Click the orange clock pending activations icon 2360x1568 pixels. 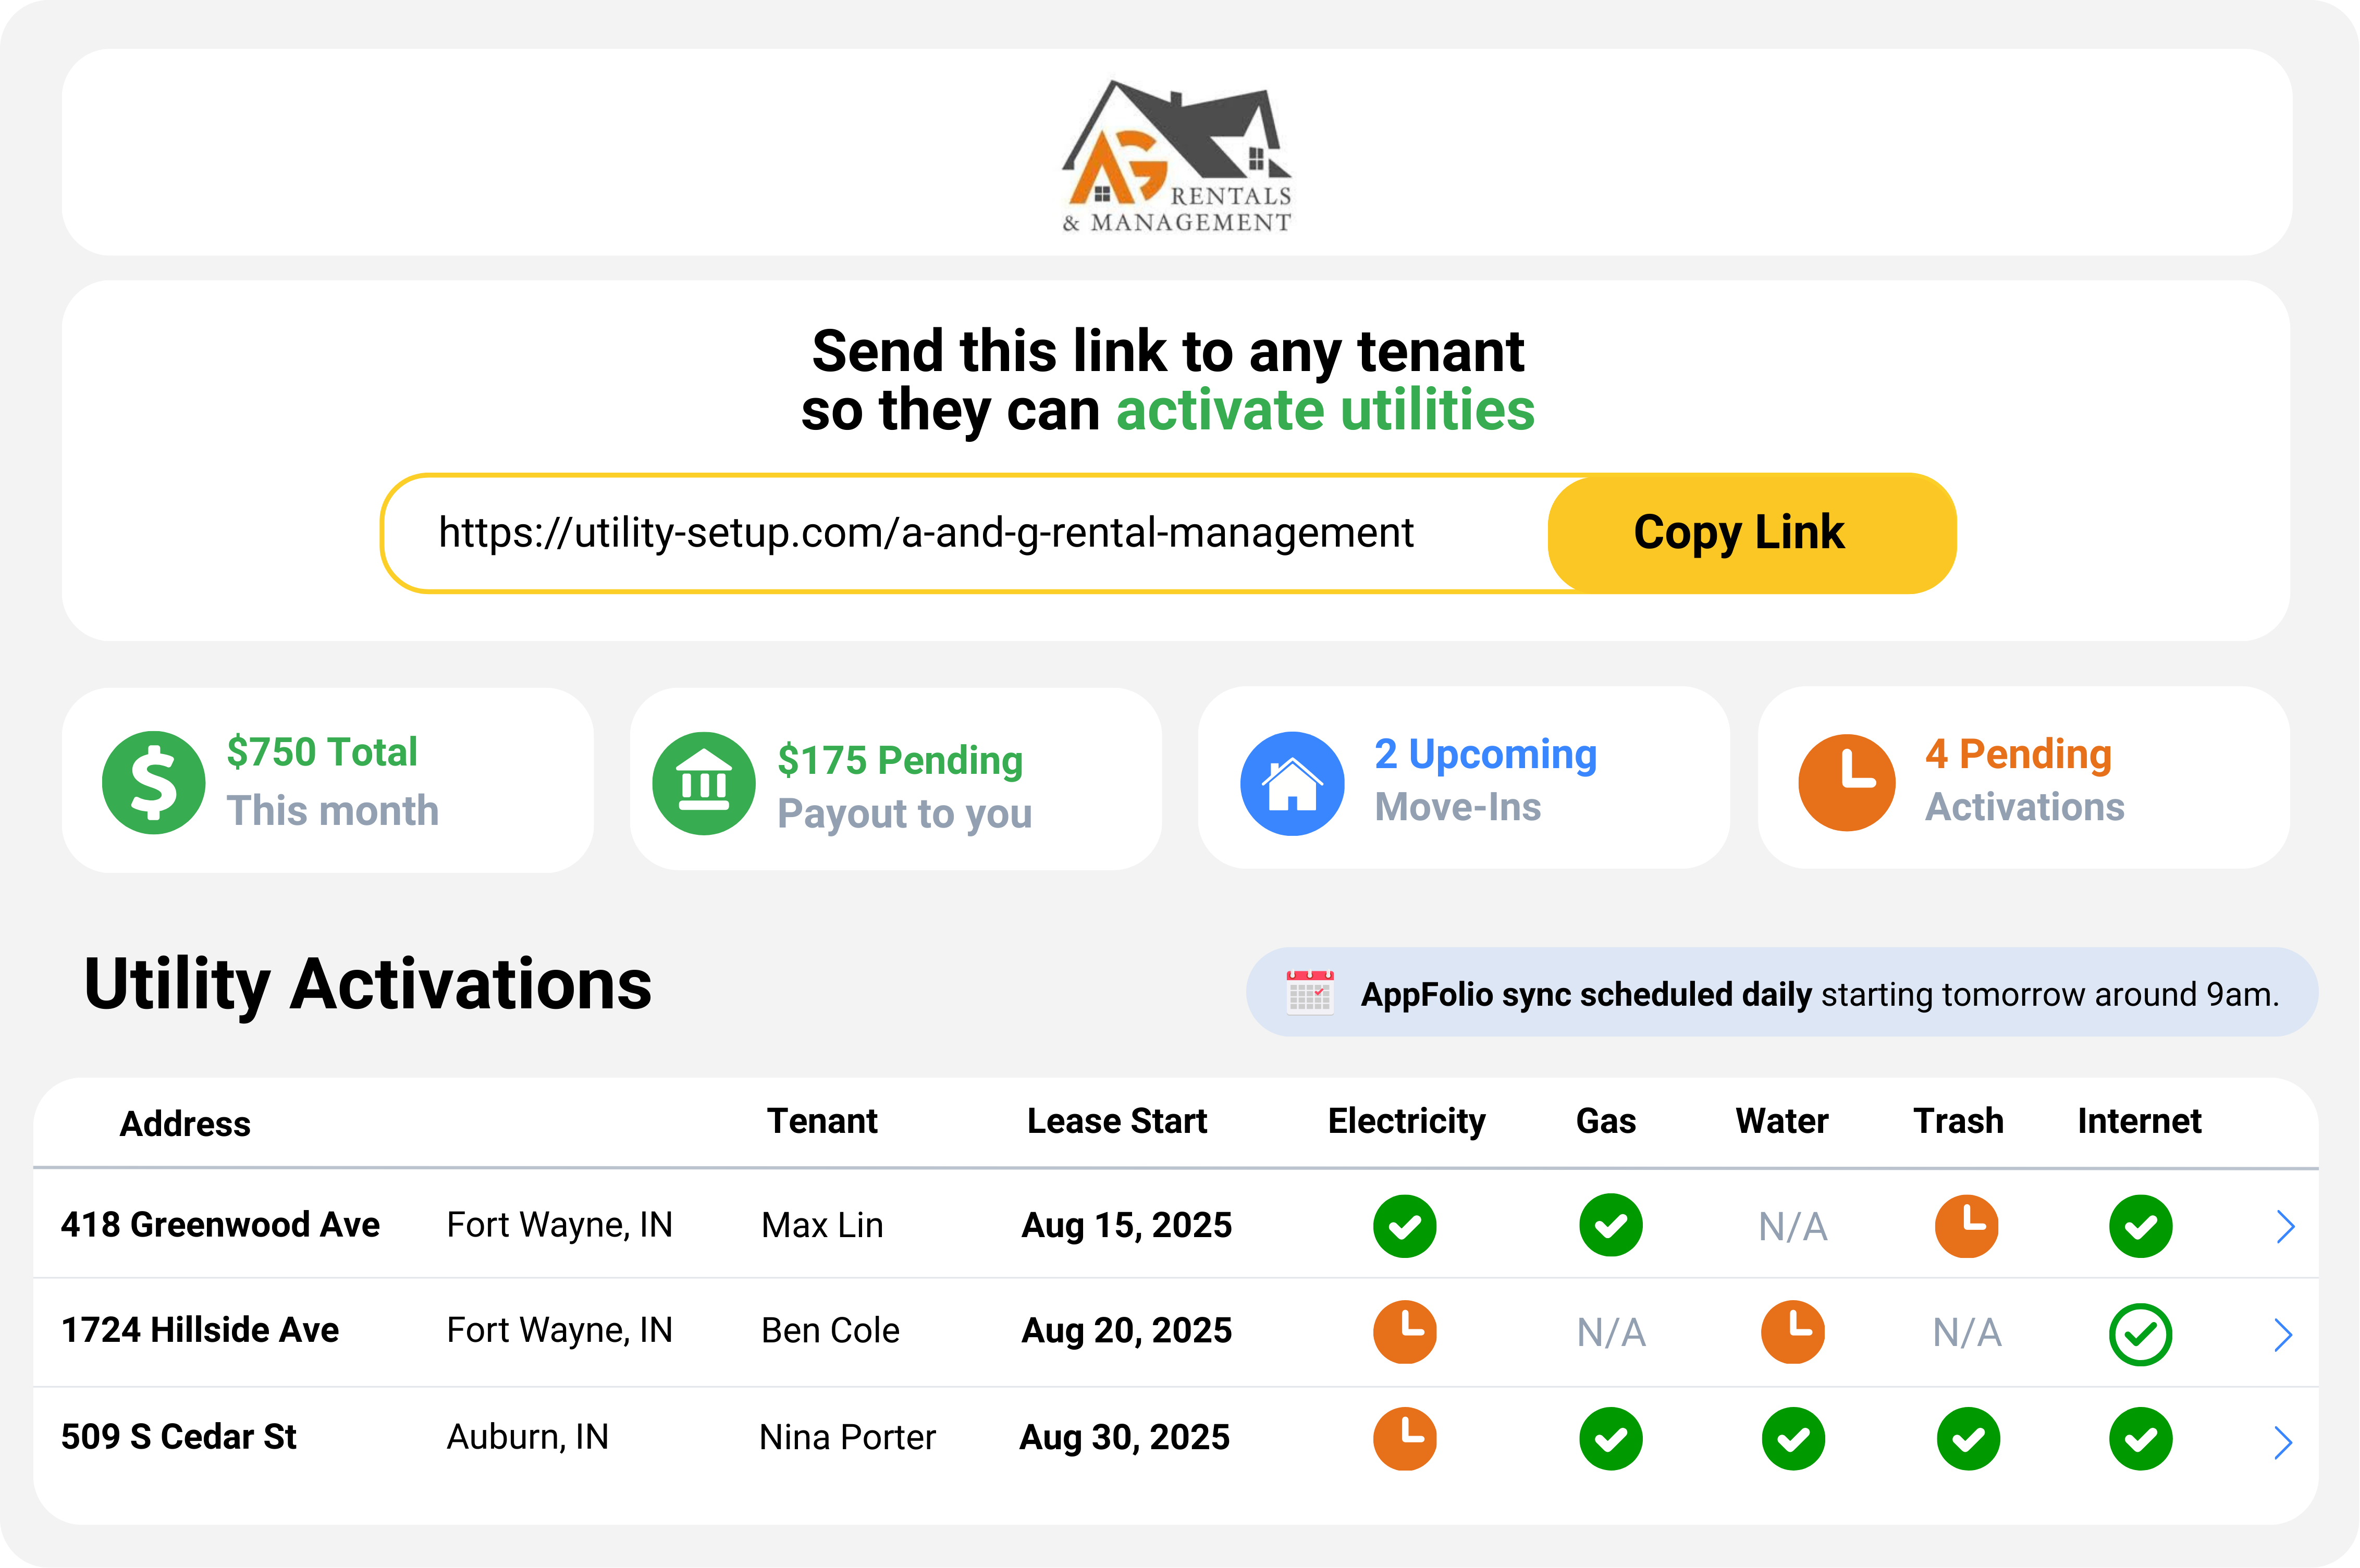coord(1846,782)
